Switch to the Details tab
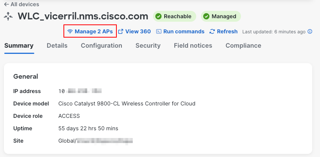 (x=57, y=45)
